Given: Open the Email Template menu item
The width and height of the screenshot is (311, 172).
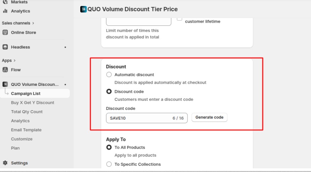Looking at the screenshot, I should (26, 130).
